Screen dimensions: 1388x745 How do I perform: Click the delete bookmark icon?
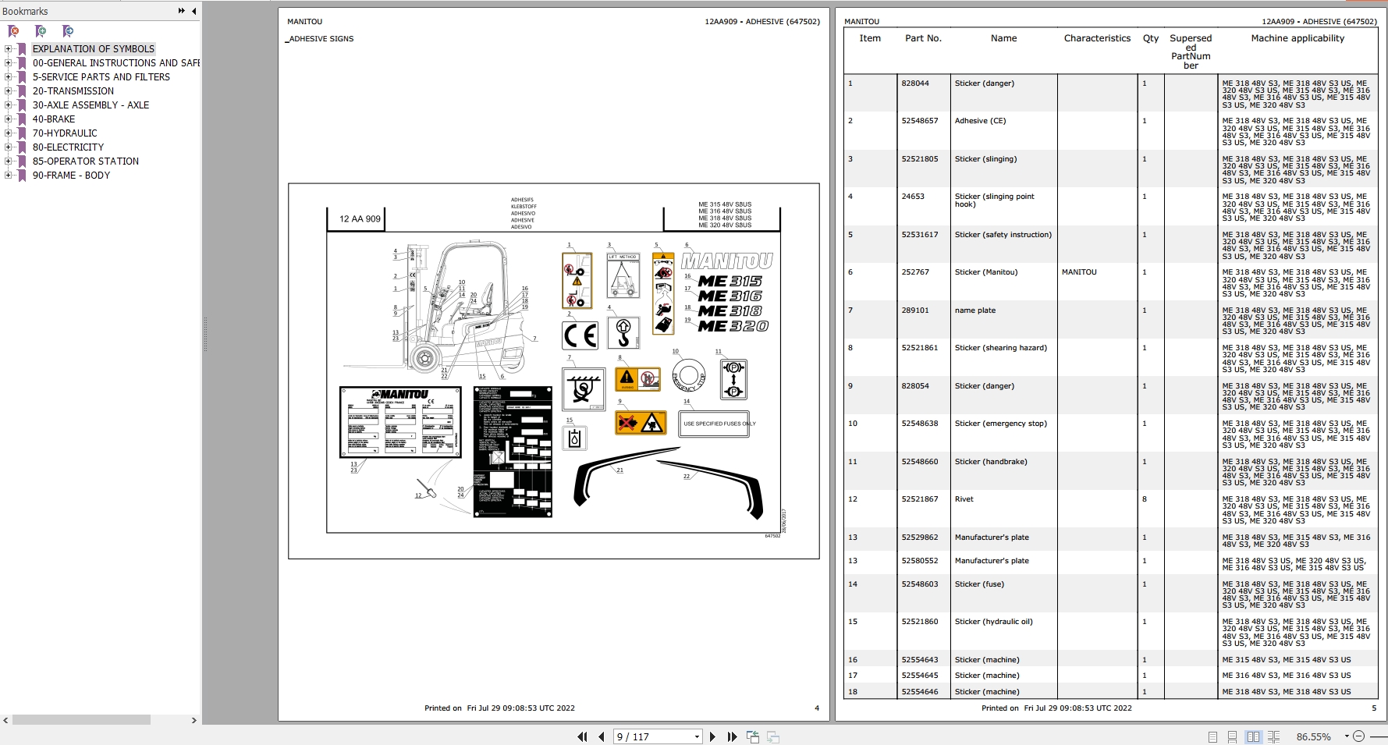tap(13, 31)
